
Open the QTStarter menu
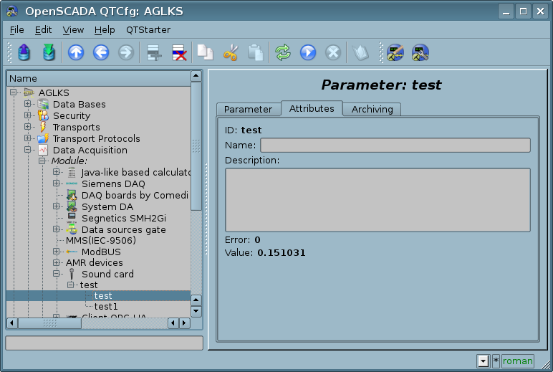tap(148, 30)
